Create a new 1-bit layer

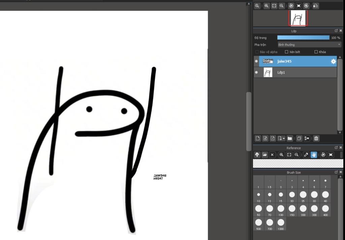pyautogui.click(x=273, y=138)
